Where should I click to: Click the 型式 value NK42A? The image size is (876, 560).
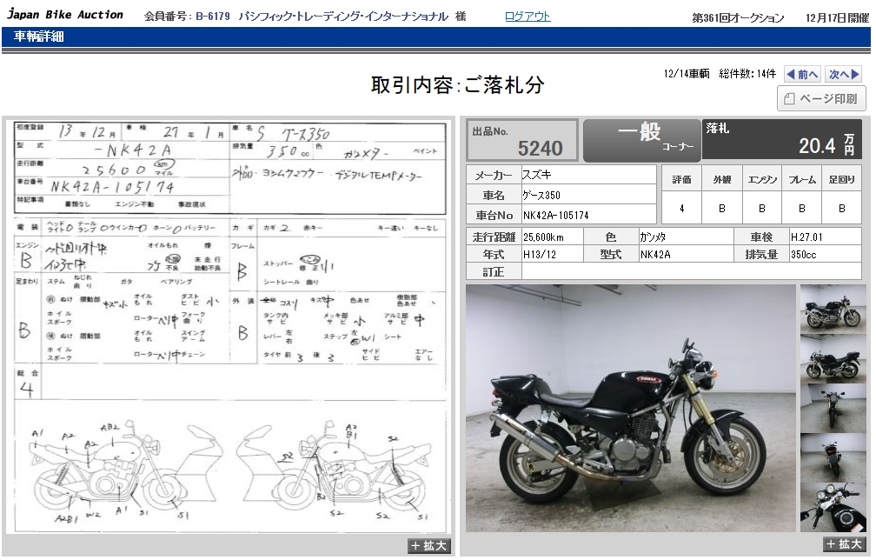655,255
